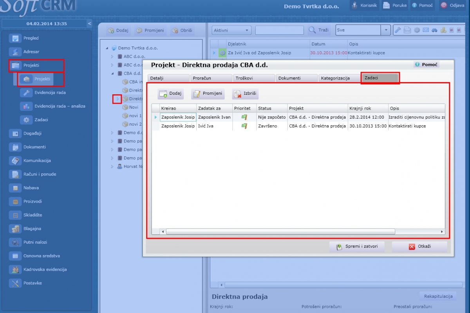Switch to the Detalji tab
Viewport: 470px width, 313px height.
click(x=168, y=78)
